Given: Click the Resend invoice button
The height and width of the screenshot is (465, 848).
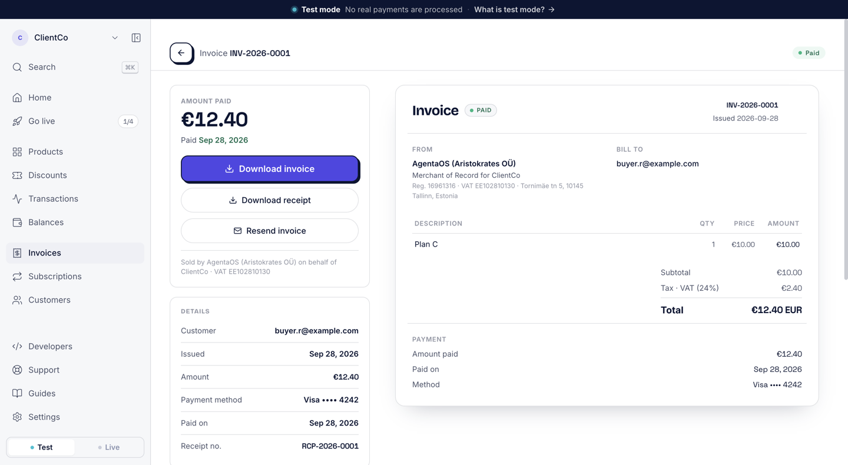Looking at the screenshot, I should (x=270, y=231).
